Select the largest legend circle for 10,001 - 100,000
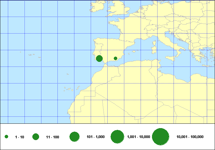Image resolution: width=215 pixels, height=150 pixels. click(161, 137)
